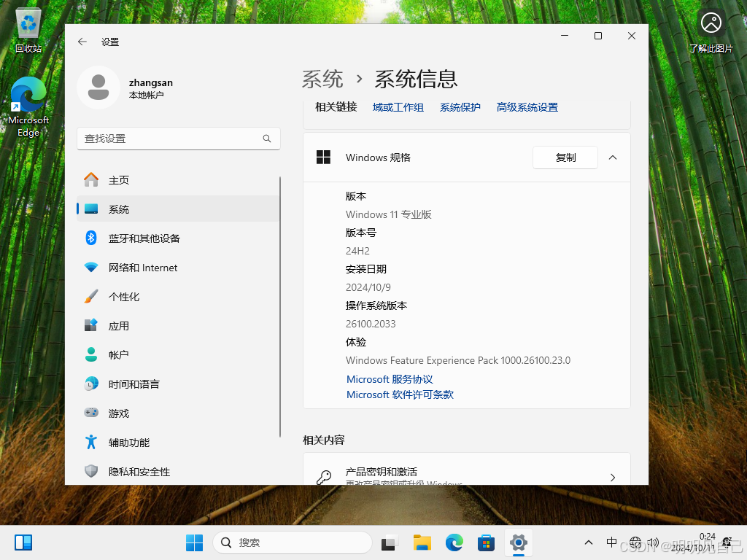The width and height of the screenshot is (747, 560).
Task: Click the volume speaker tray icon
Action: pos(653,542)
